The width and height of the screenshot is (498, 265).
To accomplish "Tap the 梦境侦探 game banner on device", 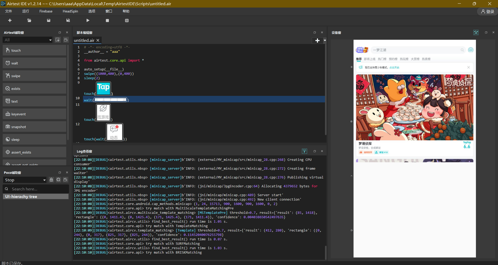I will click(414, 108).
